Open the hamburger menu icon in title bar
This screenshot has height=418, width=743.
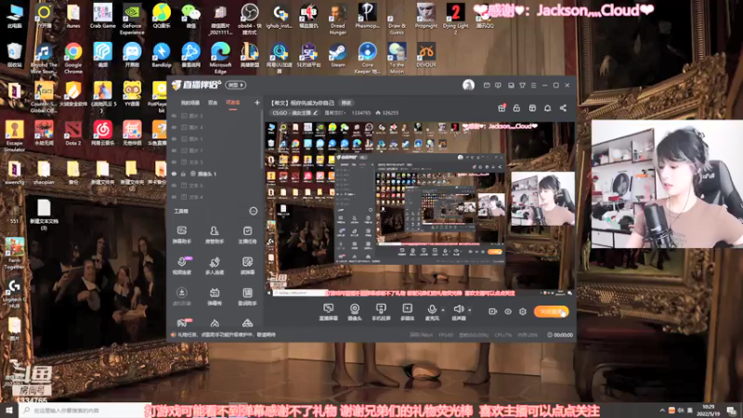point(533,85)
